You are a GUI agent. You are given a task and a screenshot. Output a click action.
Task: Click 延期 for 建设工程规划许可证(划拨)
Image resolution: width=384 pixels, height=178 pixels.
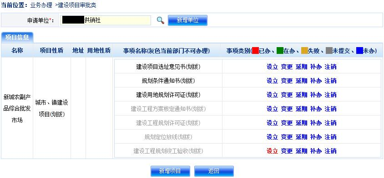pos(301,123)
